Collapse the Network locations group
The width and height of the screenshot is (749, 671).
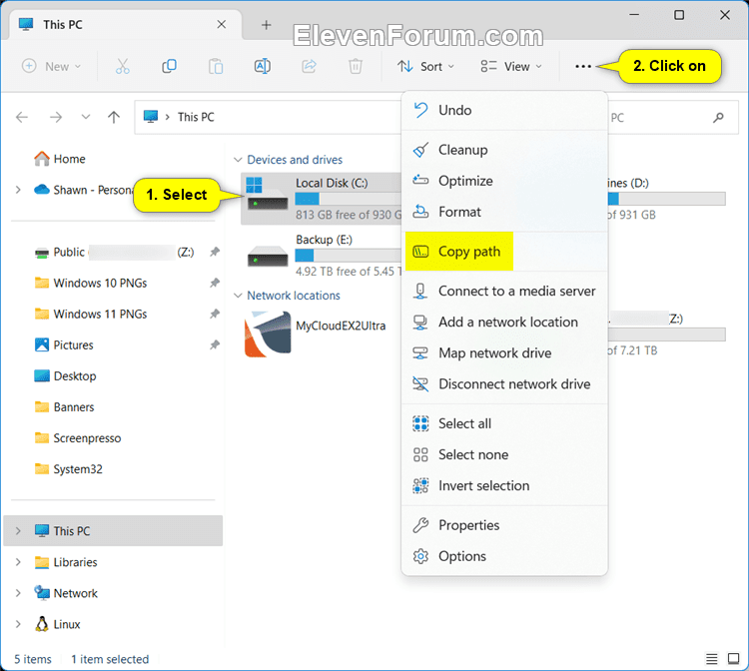click(x=238, y=296)
